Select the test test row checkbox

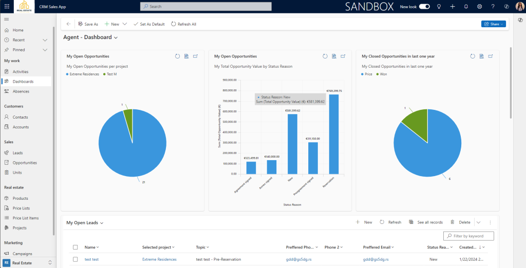[x=75, y=260]
